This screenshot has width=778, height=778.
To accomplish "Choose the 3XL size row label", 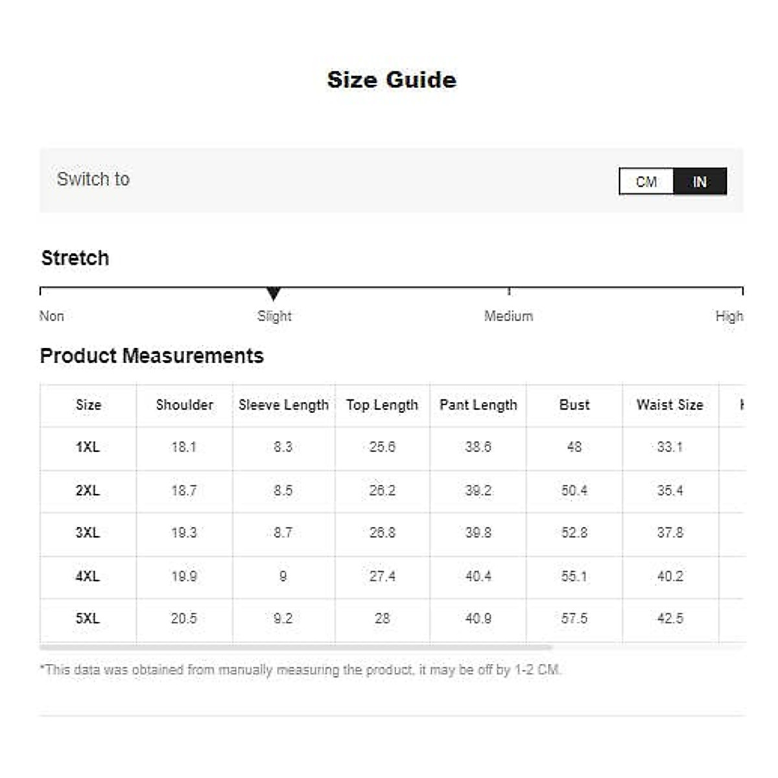I will pyautogui.click(x=88, y=533).
